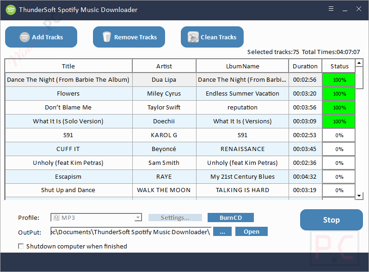Click the KAROL G artist cell
369x272 pixels.
tap(164, 135)
